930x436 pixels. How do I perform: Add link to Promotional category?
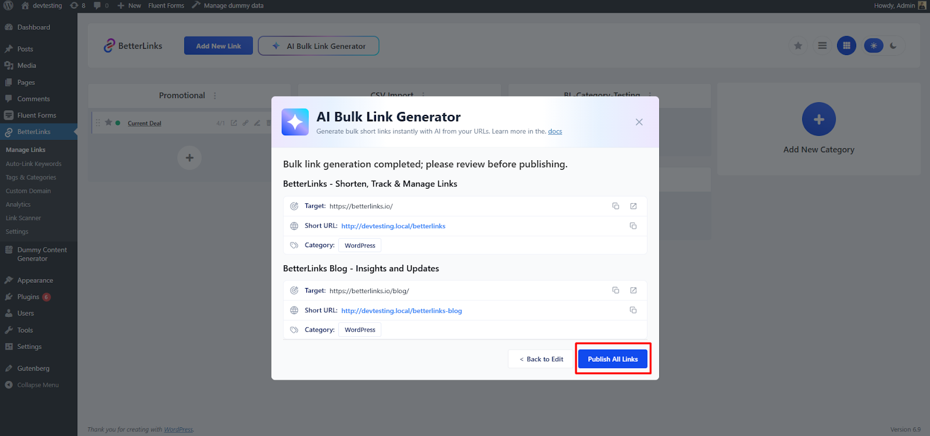(189, 158)
